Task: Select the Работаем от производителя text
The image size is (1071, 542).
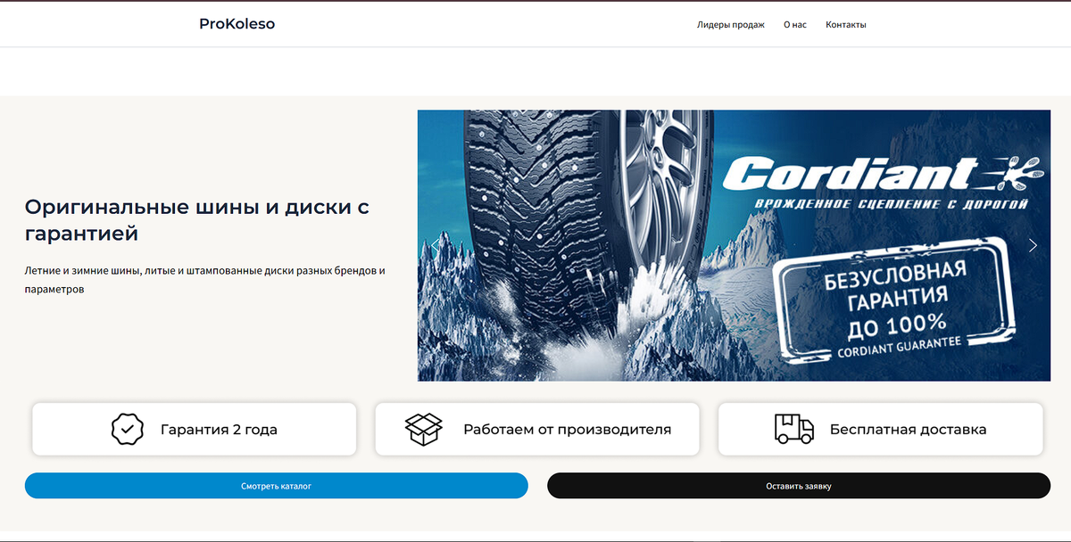Action: click(568, 430)
